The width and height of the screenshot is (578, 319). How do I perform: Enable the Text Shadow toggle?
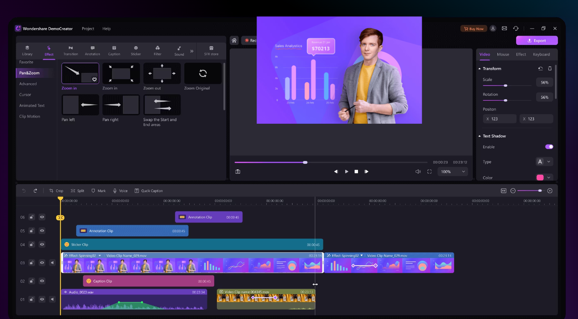pyautogui.click(x=549, y=146)
